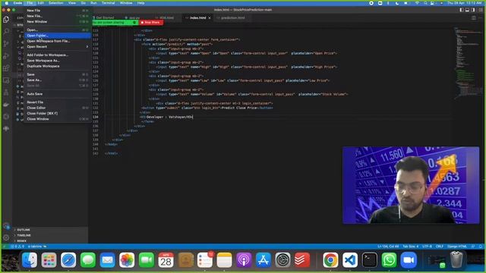Click the Stop Share button
This screenshot has height=273, width=486.
150,23
